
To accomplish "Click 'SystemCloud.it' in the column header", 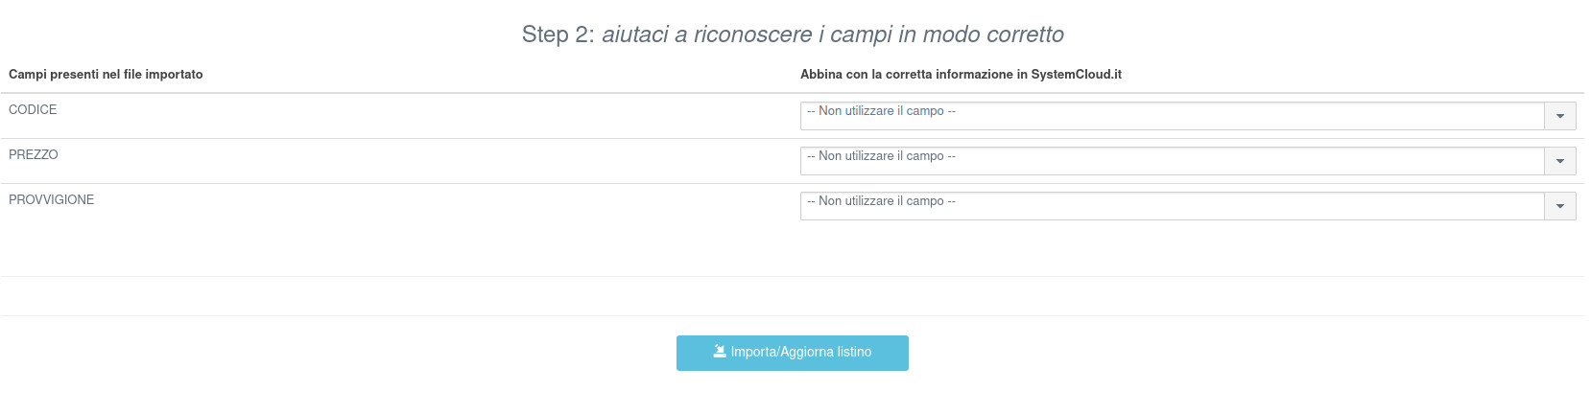I will coord(1076,74).
